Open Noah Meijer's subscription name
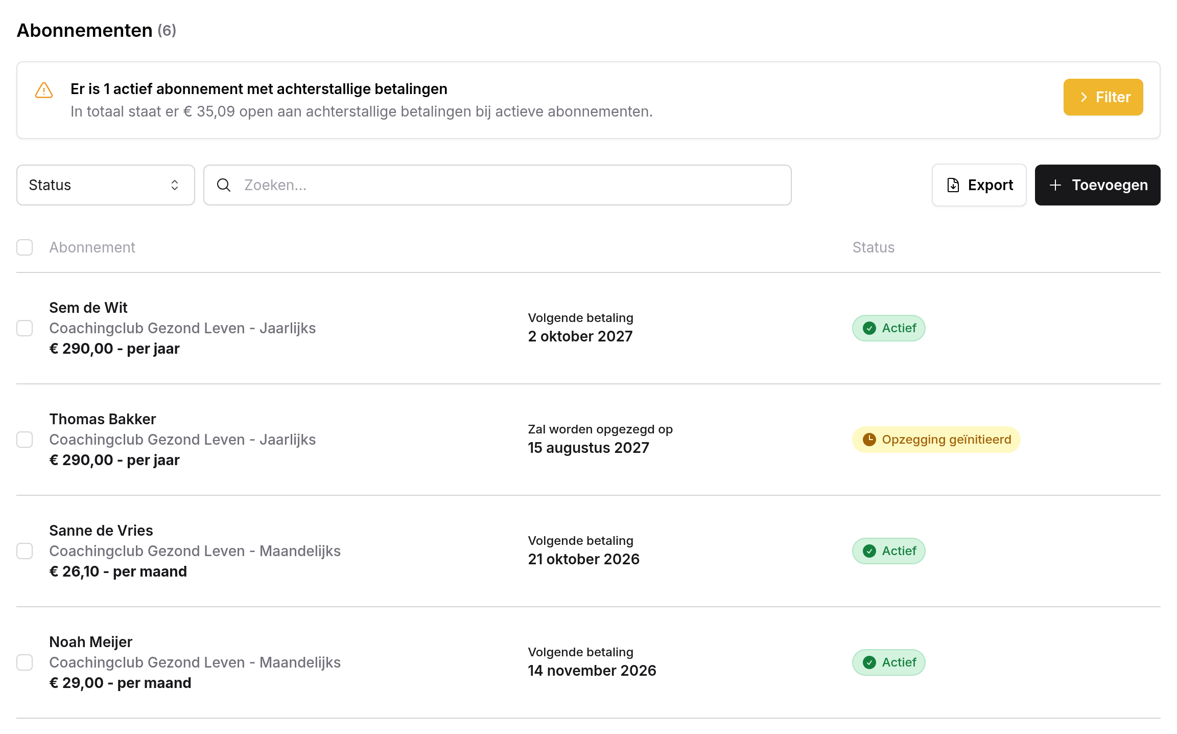1177x734 pixels. pyautogui.click(x=91, y=642)
